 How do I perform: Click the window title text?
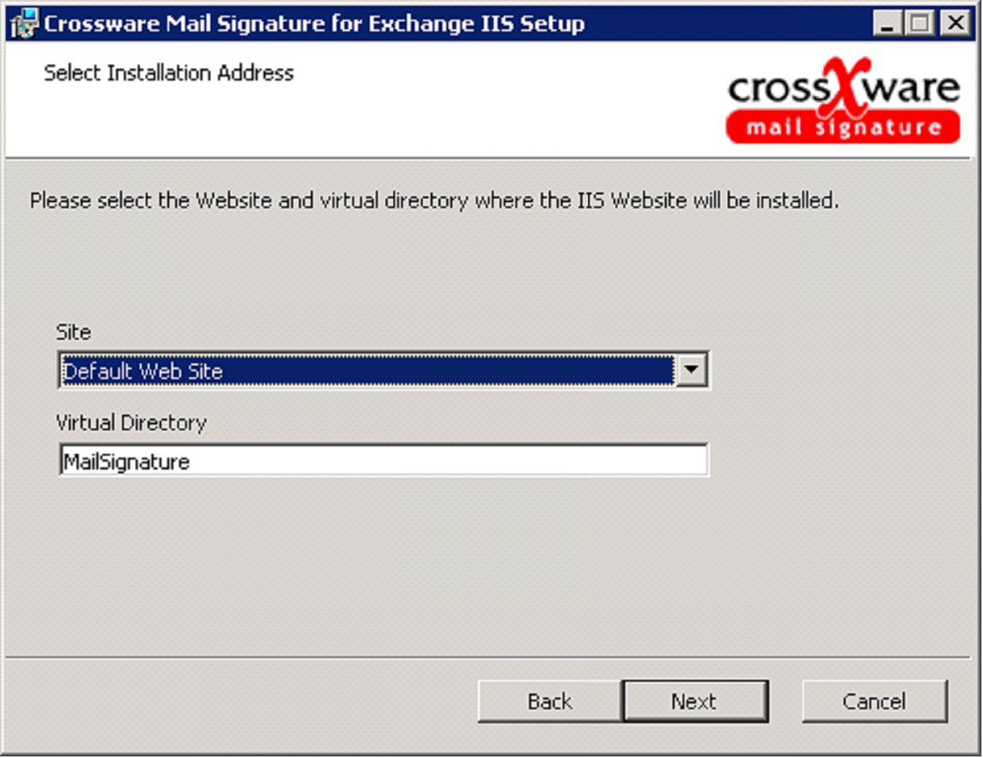point(315,24)
